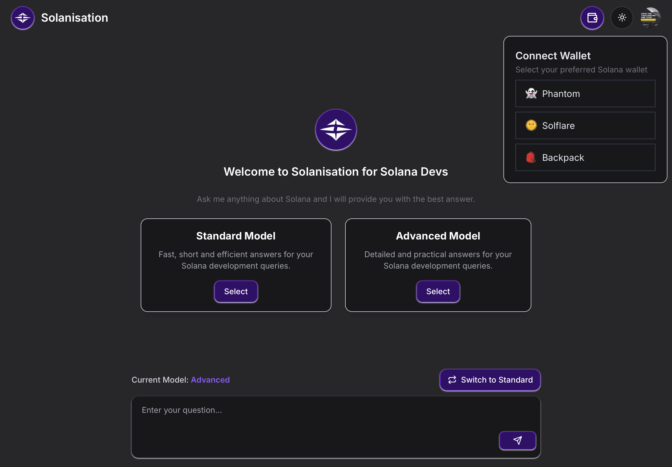Choose Phantom wallet option
The width and height of the screenshot is (672, 467).
[585, 94]
